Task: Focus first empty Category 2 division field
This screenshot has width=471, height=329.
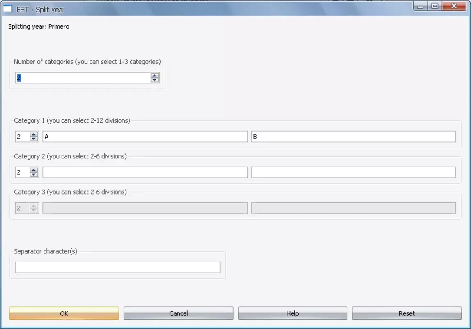Action: (145, 172)
